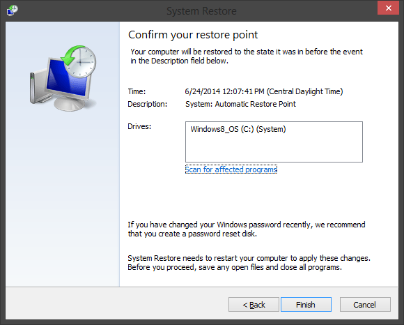Viewport: 404px width, 325px height.
Task: Click the Drives: label
Action: pos(139,126)
